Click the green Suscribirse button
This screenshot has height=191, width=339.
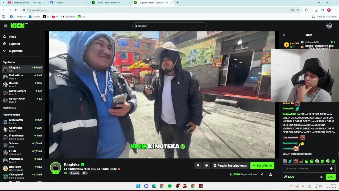click(262, 166)
